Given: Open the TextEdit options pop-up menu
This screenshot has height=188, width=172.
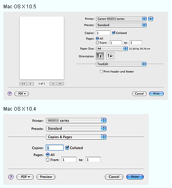Looking at the screenshot, I should (x=121, y=64).
